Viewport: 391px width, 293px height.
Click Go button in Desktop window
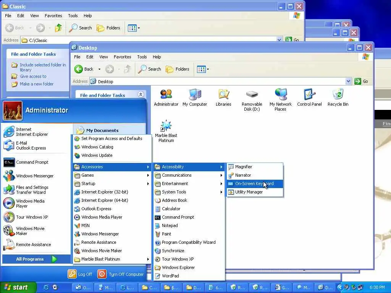coord(361,81)
